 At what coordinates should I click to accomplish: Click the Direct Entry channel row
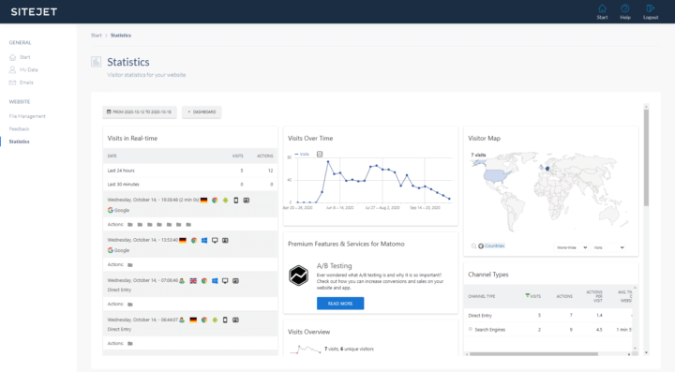(x=549, y=315)
